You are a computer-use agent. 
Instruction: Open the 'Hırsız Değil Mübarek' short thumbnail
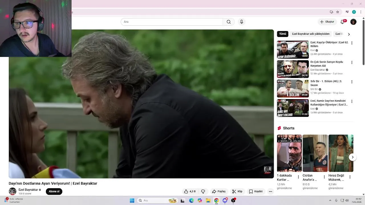341,153
